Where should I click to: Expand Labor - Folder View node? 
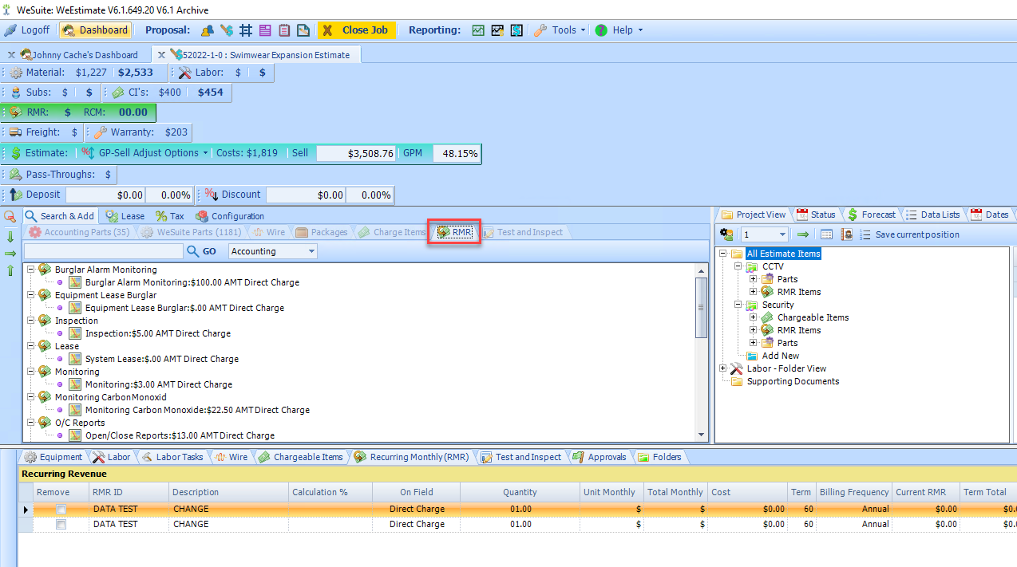click(723, 368)
